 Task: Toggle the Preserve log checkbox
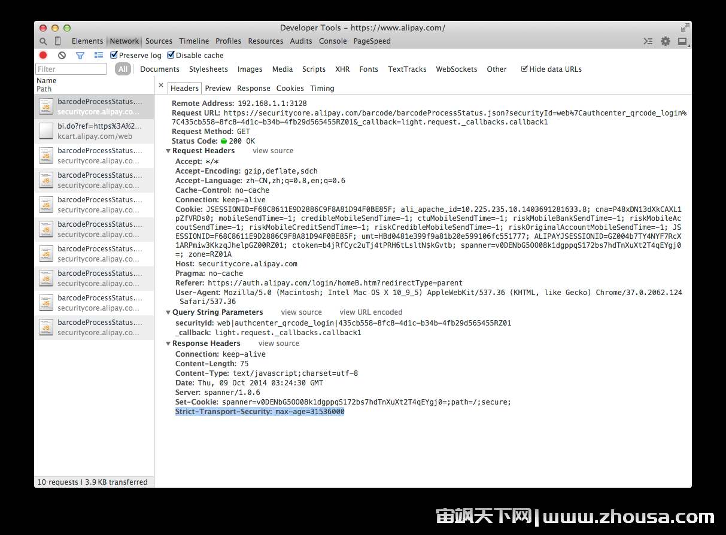coord(114,55)
